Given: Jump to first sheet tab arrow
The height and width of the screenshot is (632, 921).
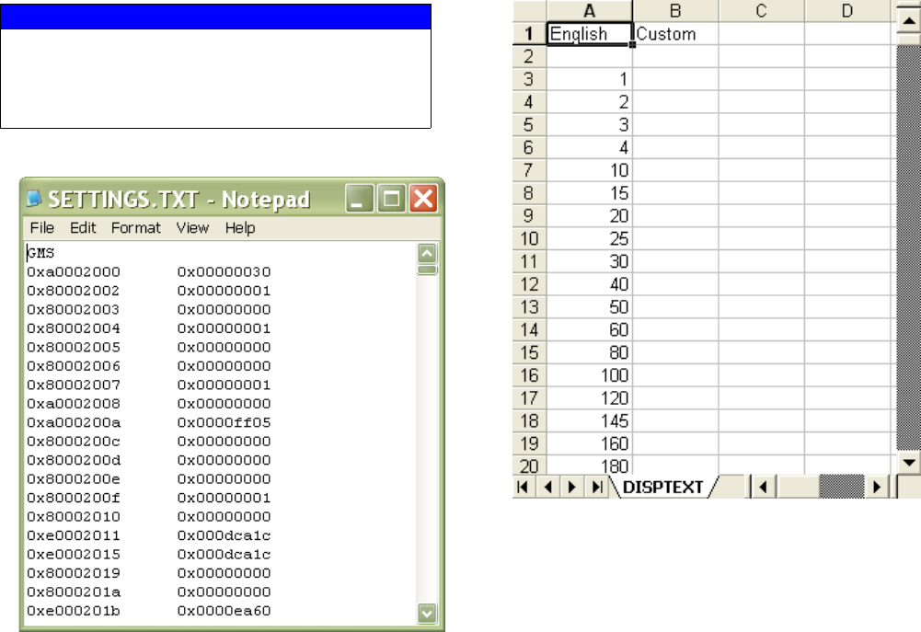Looking at the screenshot, I should (523, 487).
